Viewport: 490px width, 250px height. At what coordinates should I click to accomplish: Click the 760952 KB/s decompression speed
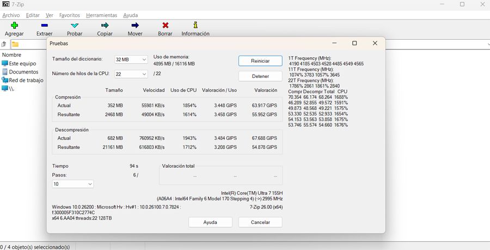point(151,138)
